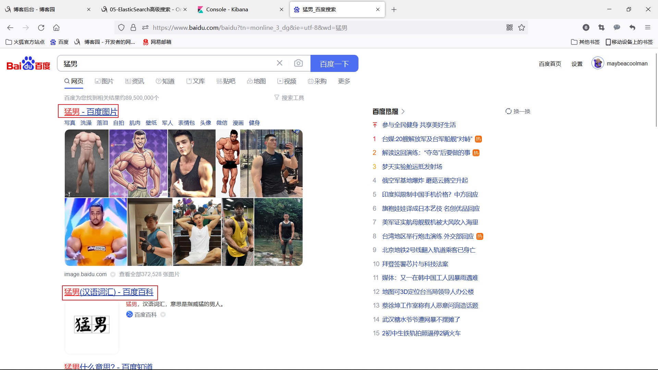Open dropdown next to 百度百科 source

[x=163, y=314]
